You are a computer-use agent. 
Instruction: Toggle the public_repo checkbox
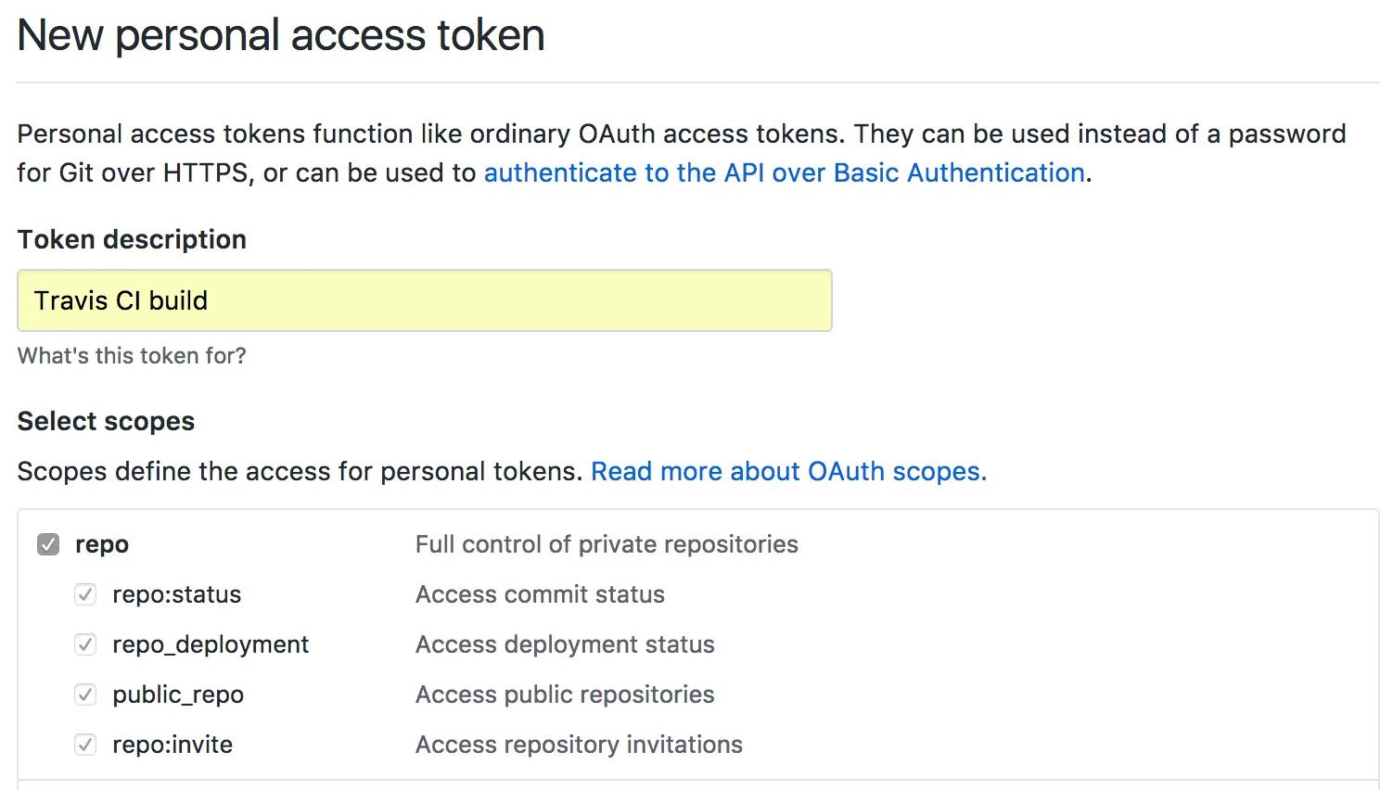pos(85,694)
